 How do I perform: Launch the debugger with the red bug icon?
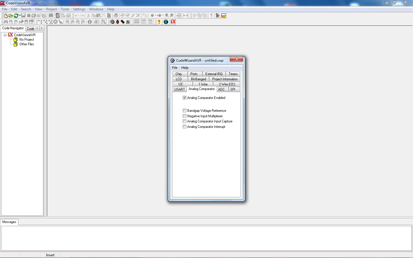pyautogui.click(x=118, y=22)
